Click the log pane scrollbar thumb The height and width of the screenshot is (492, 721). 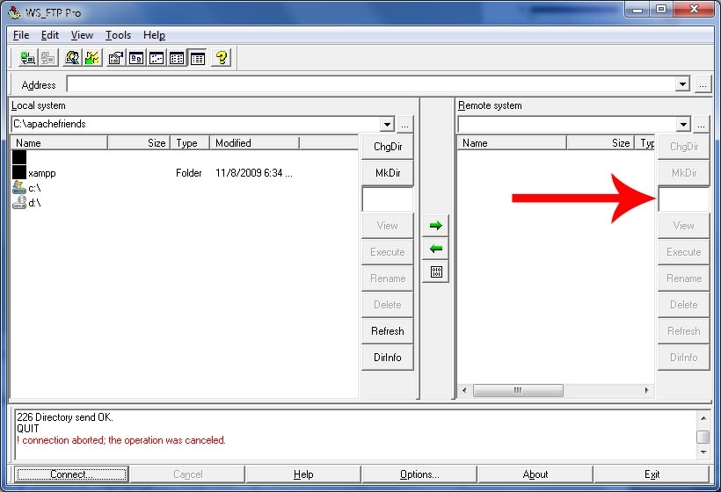pyautogui.click(x=703, y=437)
